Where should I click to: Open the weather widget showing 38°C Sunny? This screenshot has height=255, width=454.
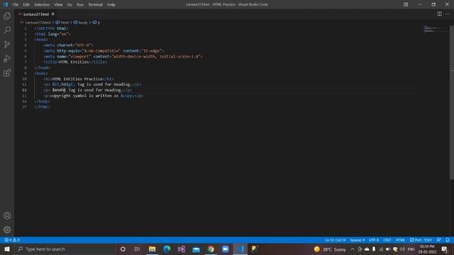tap(330, 249)
